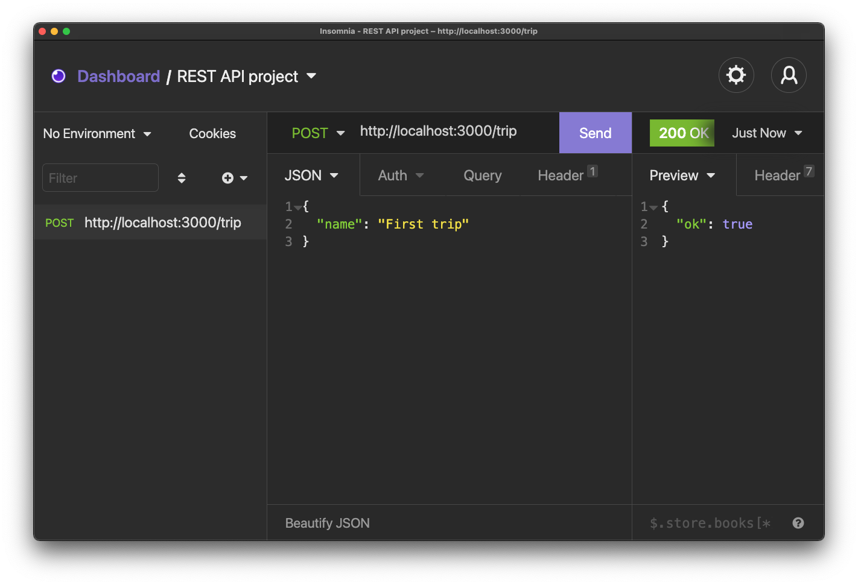
Task: Switch to the Query tab
Action: click(482, 175)
